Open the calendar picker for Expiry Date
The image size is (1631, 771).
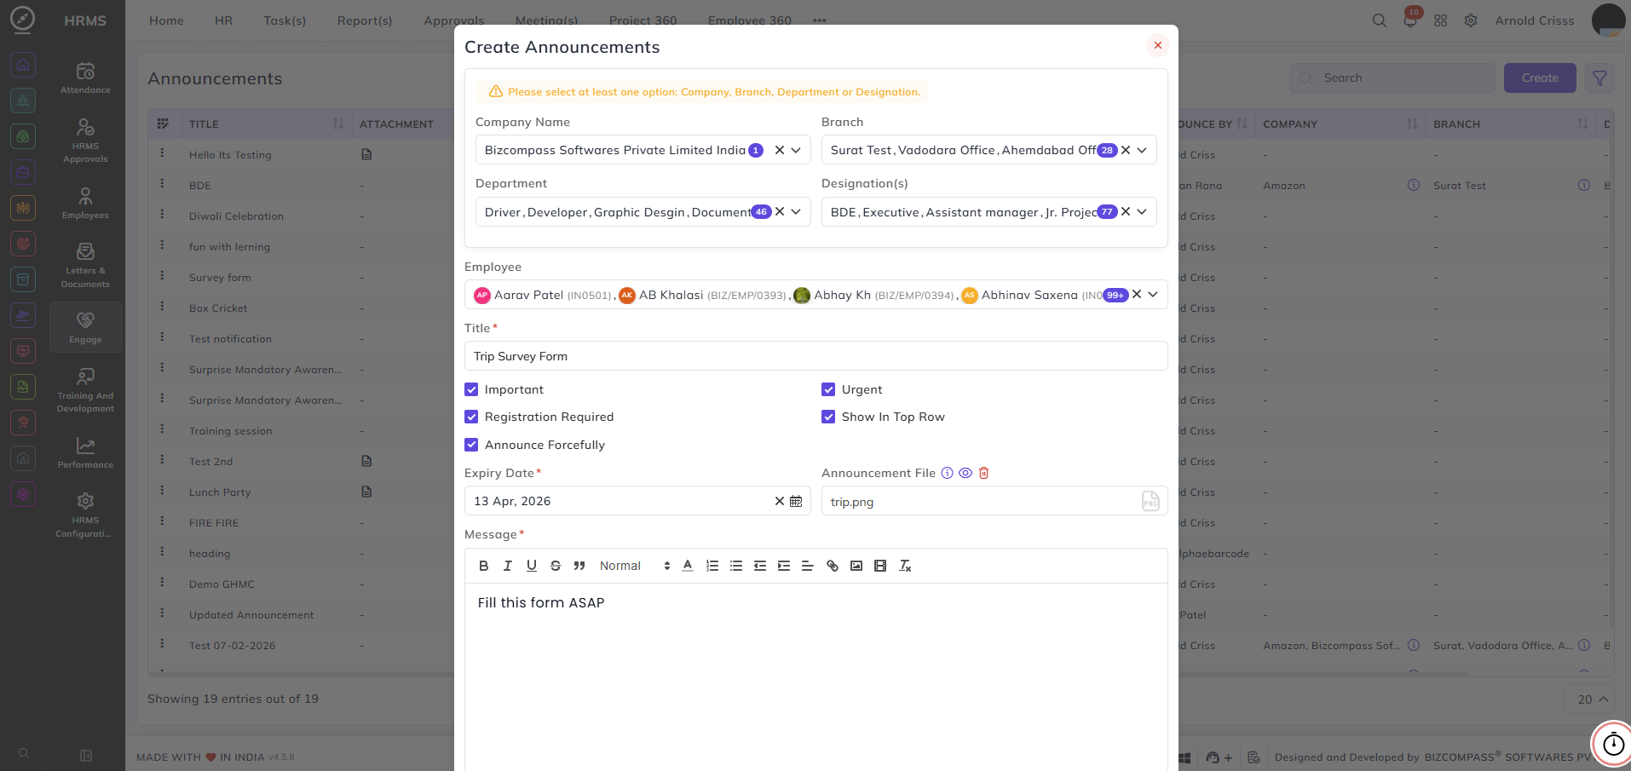pos(796,501)
